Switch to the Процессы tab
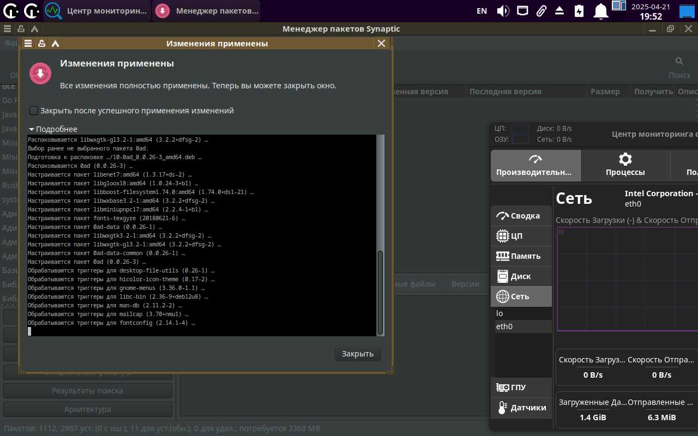This screenshot has height=436, width=698. (x=625, y=166)
